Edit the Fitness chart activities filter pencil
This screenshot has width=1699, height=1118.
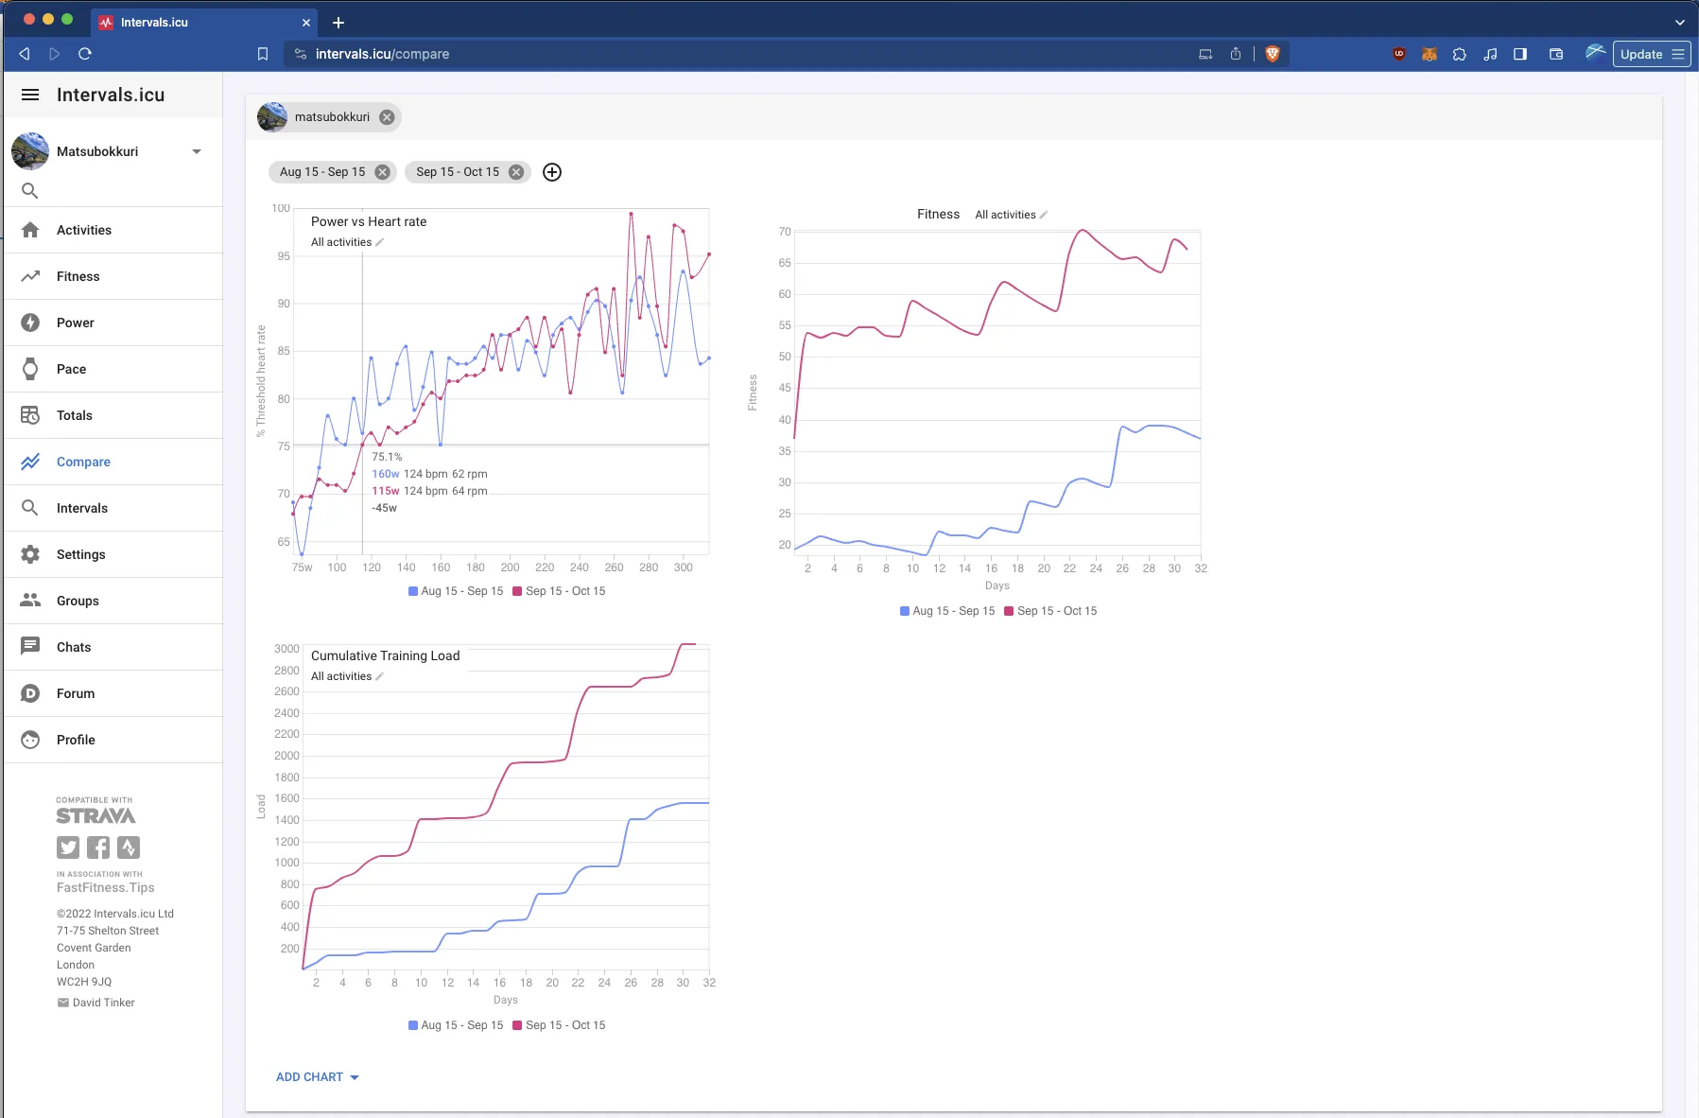[x=1044, y=215]
